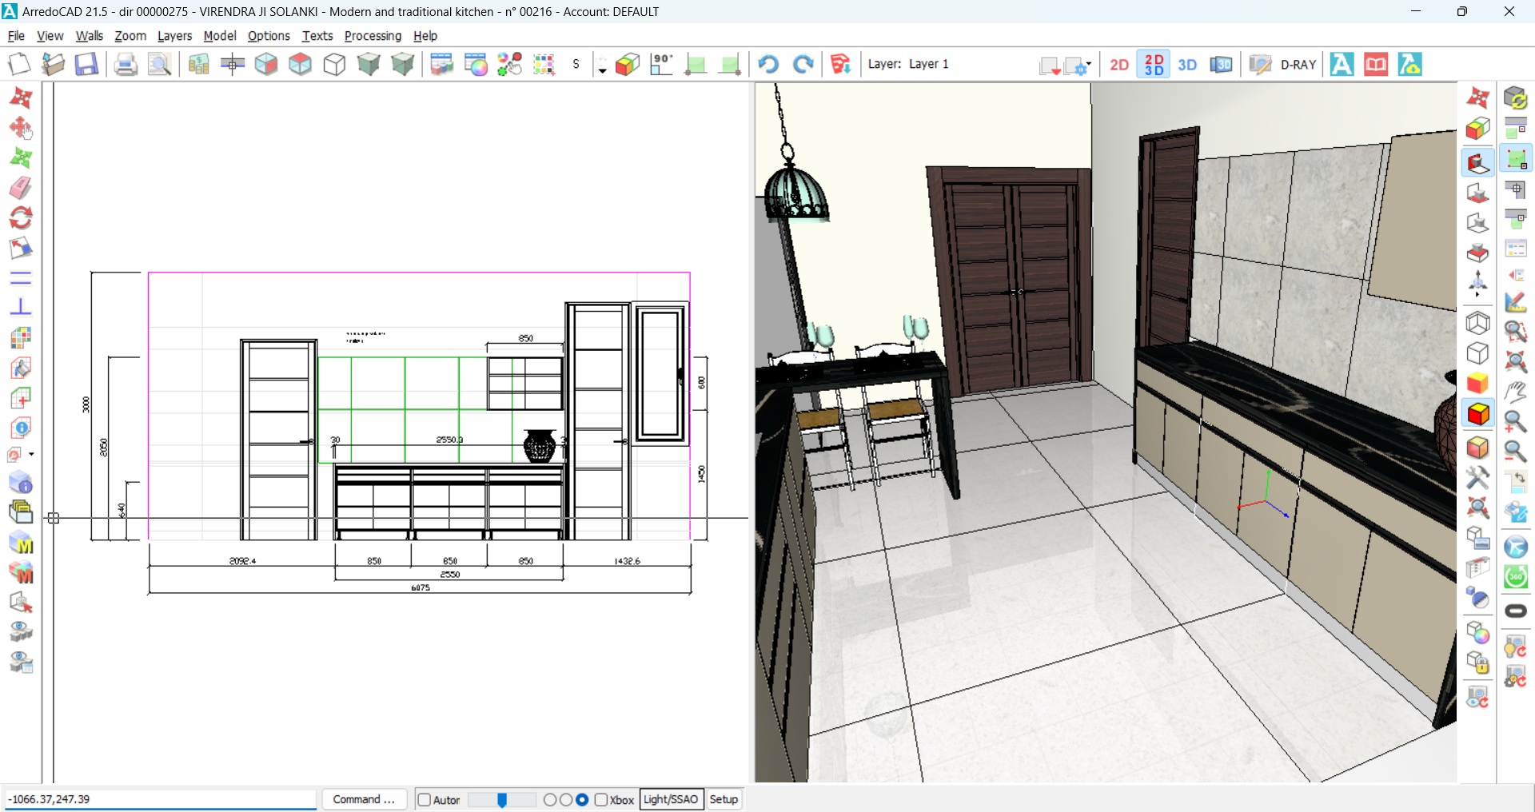The height and width of the screenshot is (812, 1535).
Task: Click the Save floppy disk icon
Action: 86,64
